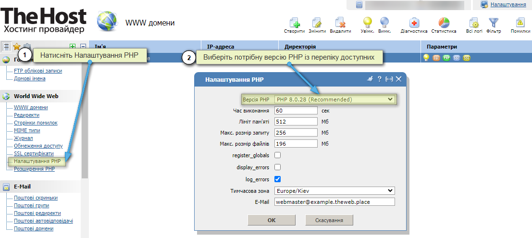Click the E-Mail section envelope icon
This screenshot has width=532, height=238.
tap(6, 187)
